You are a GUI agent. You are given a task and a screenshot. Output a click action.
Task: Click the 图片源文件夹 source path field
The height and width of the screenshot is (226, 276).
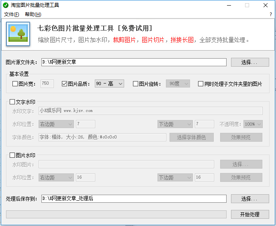point(133,62)
